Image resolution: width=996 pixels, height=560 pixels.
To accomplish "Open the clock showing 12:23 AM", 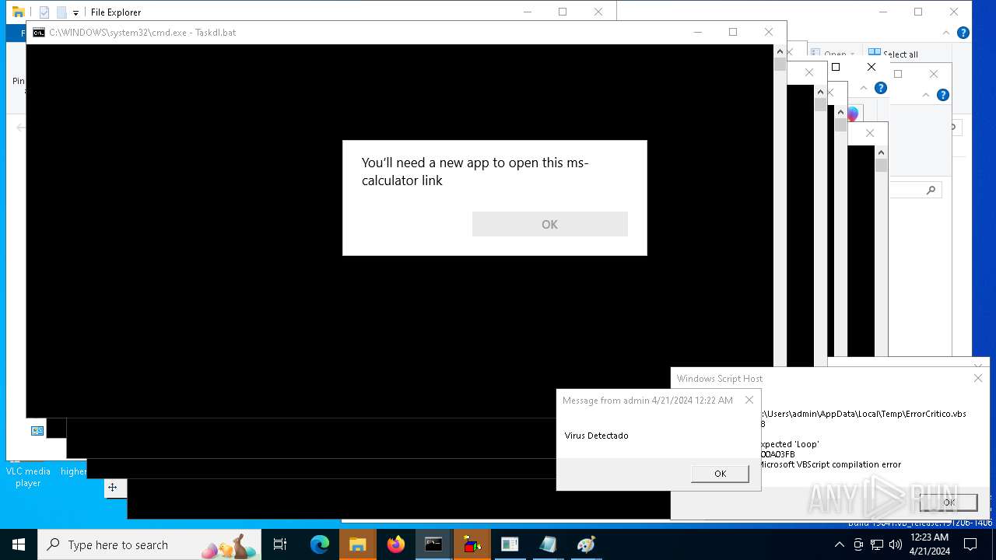I will click(x=930, y=544).
